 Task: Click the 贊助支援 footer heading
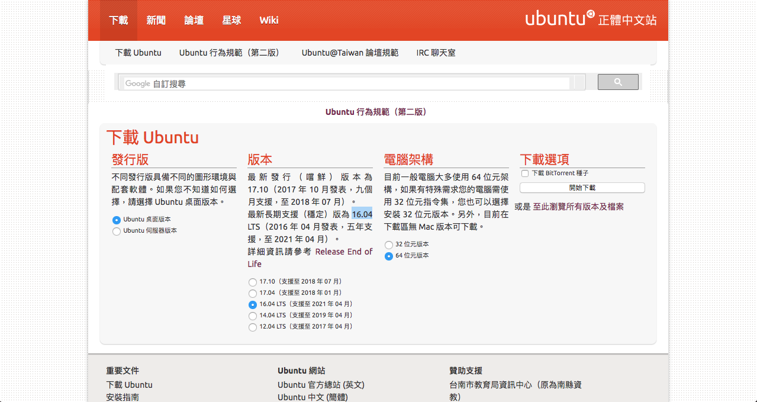466,371
